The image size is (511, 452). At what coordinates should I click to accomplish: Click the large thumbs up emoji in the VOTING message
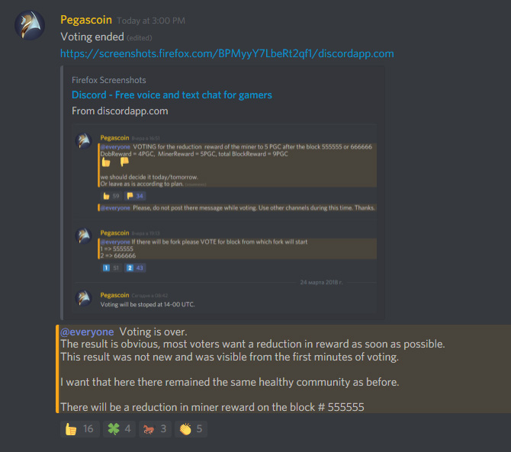click(106, 162)
